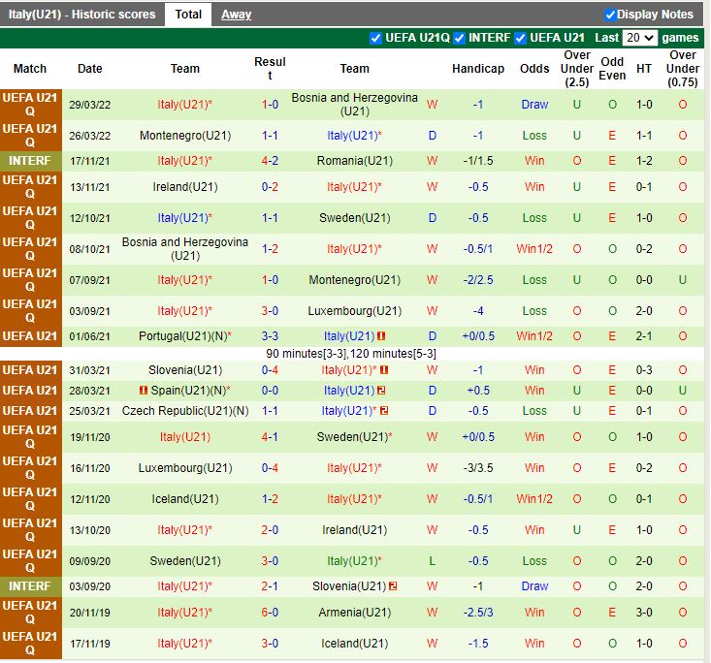The height and width of the screenshot is (663, 711).
Task: Toggle the INTERF competition checkbox
Action: [459, 38]
